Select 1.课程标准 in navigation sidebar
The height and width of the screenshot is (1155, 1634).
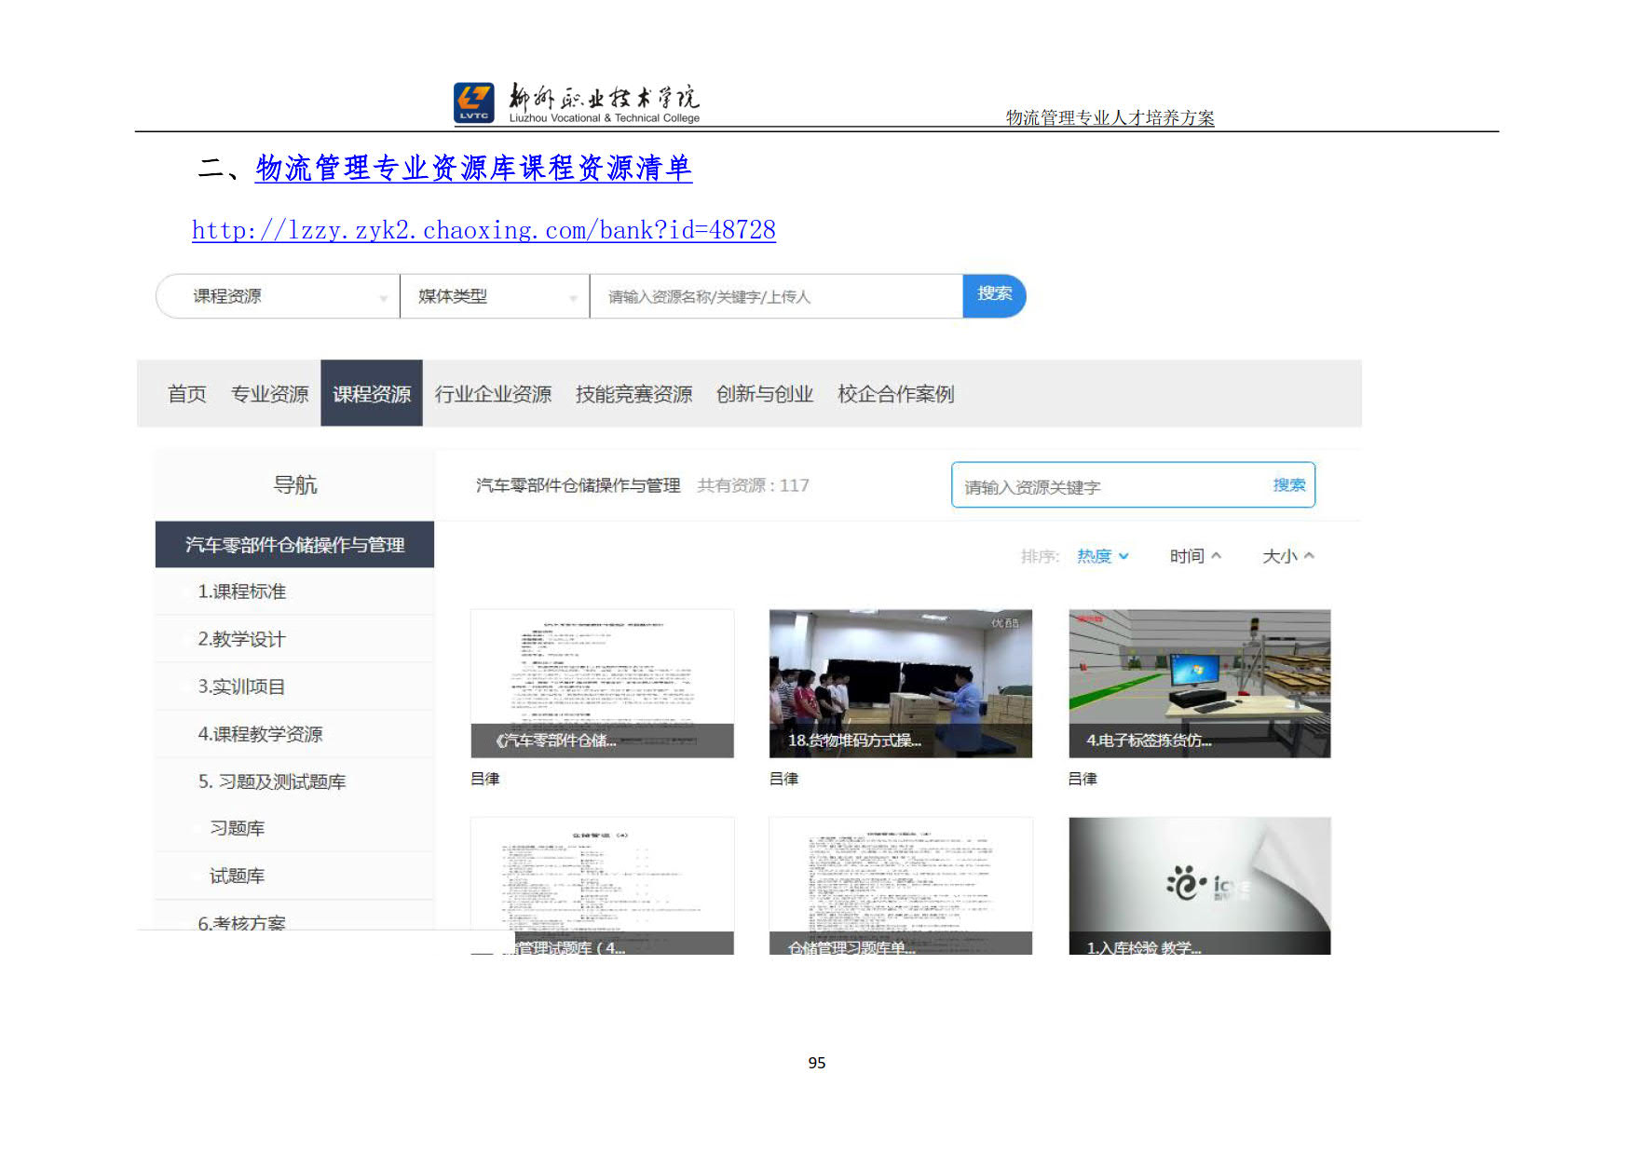tap(241, 591)
